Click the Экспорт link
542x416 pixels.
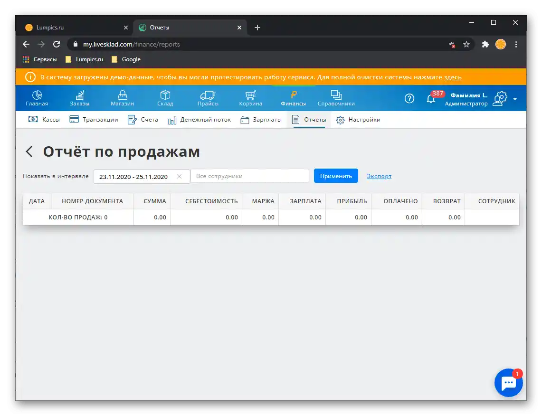(x=379, y=176)
